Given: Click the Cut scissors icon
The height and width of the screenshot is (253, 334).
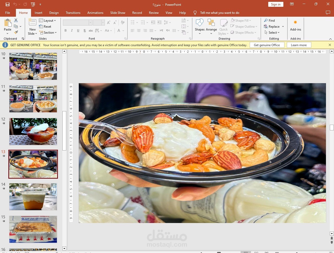Looking at the screenshot, I should coord(16,20).
